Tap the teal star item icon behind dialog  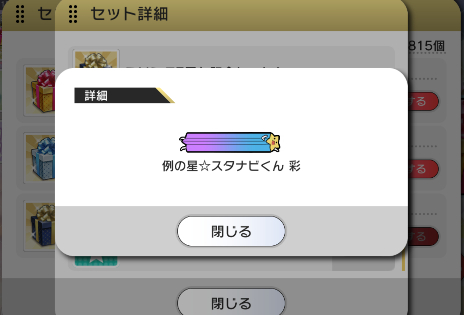(96, 261)
